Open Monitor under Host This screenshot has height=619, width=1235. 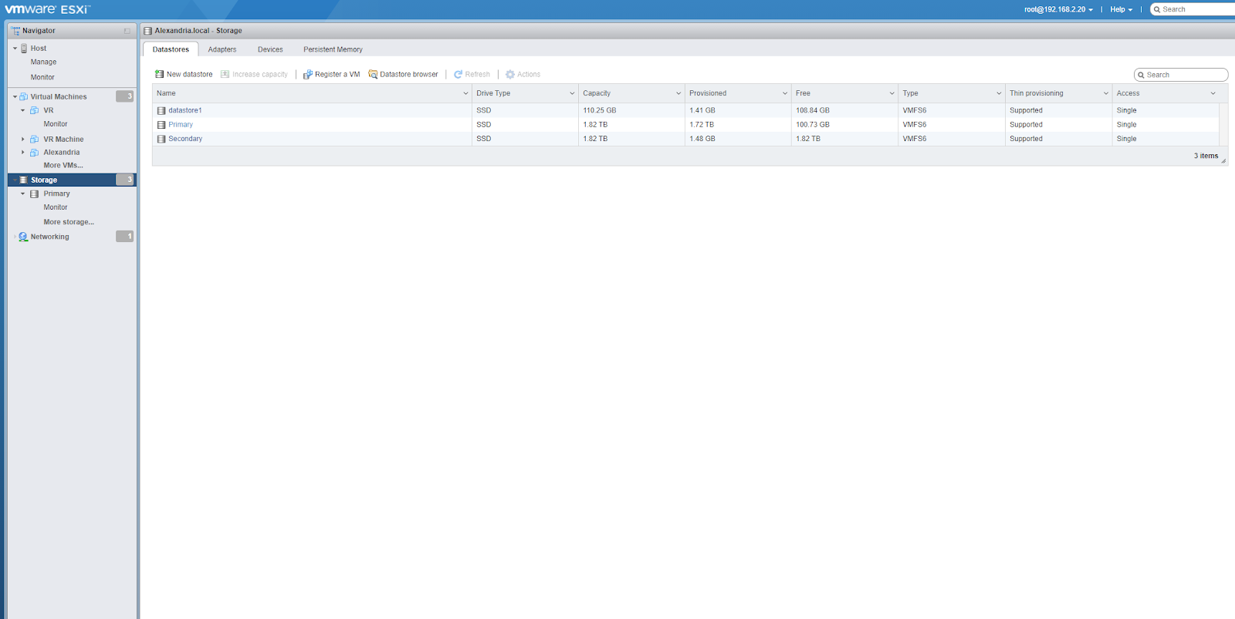coord(42,77)
